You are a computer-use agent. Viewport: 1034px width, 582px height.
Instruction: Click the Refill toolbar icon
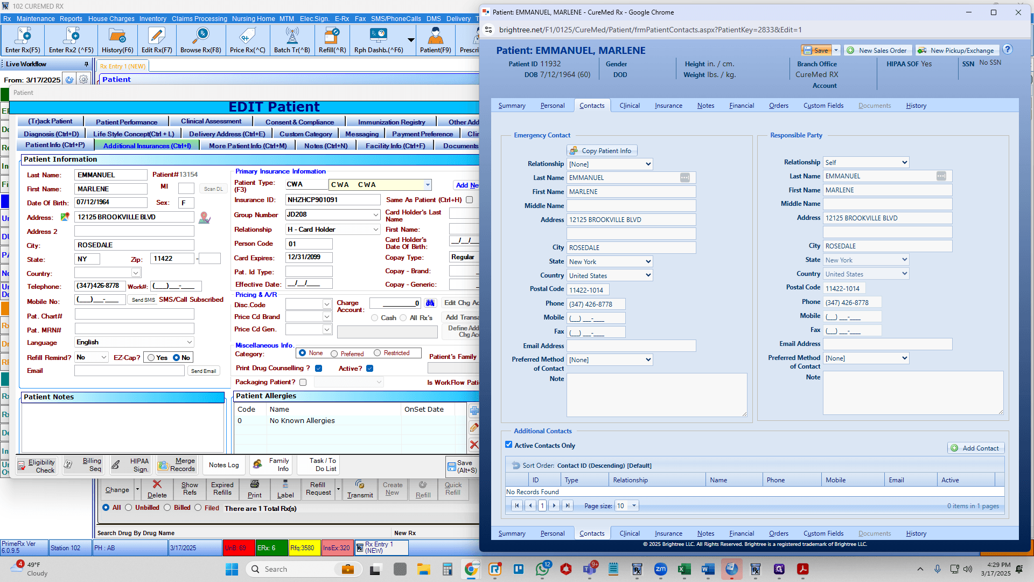pyautogui.click(x=332, y=40)
